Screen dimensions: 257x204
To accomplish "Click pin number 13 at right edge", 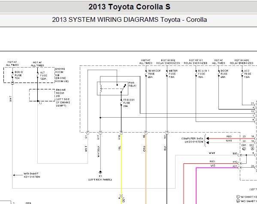I will tap(253, 112).
